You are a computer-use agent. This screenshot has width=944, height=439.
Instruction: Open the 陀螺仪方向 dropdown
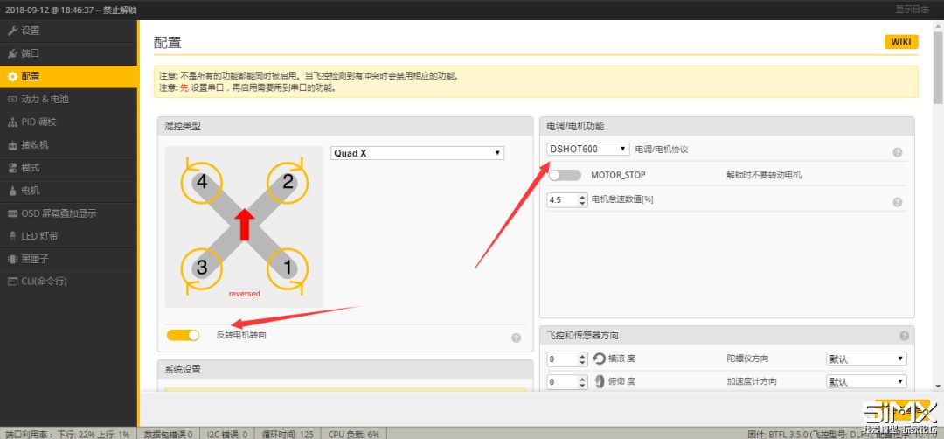[x=866, y=359]
